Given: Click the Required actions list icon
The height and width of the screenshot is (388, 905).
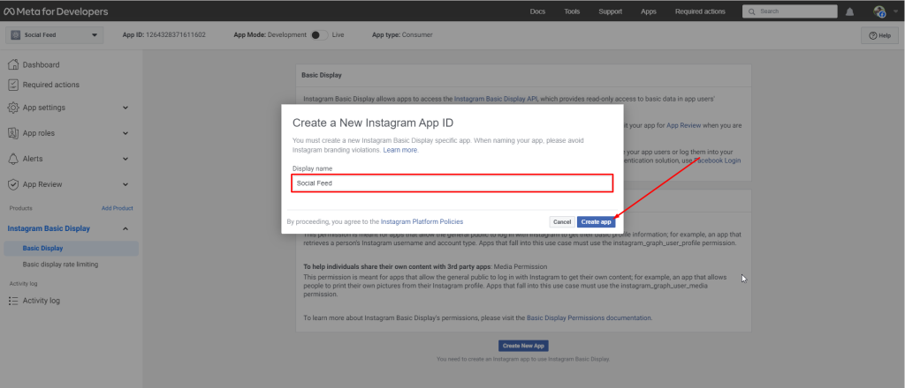Looking at the screenshot, I should [x=13, y=85].
